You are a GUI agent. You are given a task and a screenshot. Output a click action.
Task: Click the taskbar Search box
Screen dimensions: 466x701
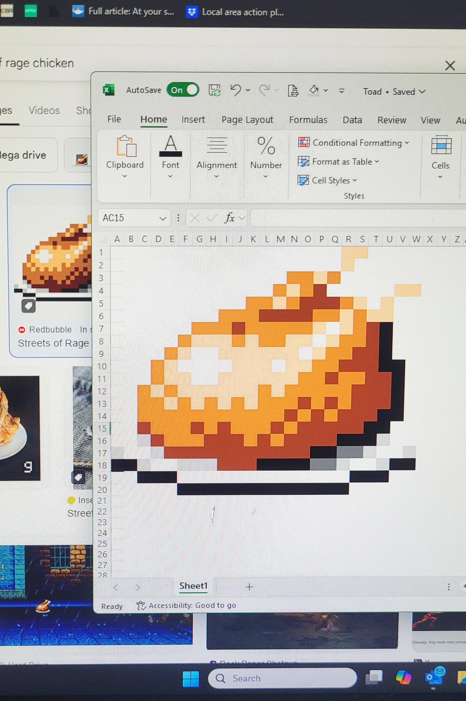(282, 678)
